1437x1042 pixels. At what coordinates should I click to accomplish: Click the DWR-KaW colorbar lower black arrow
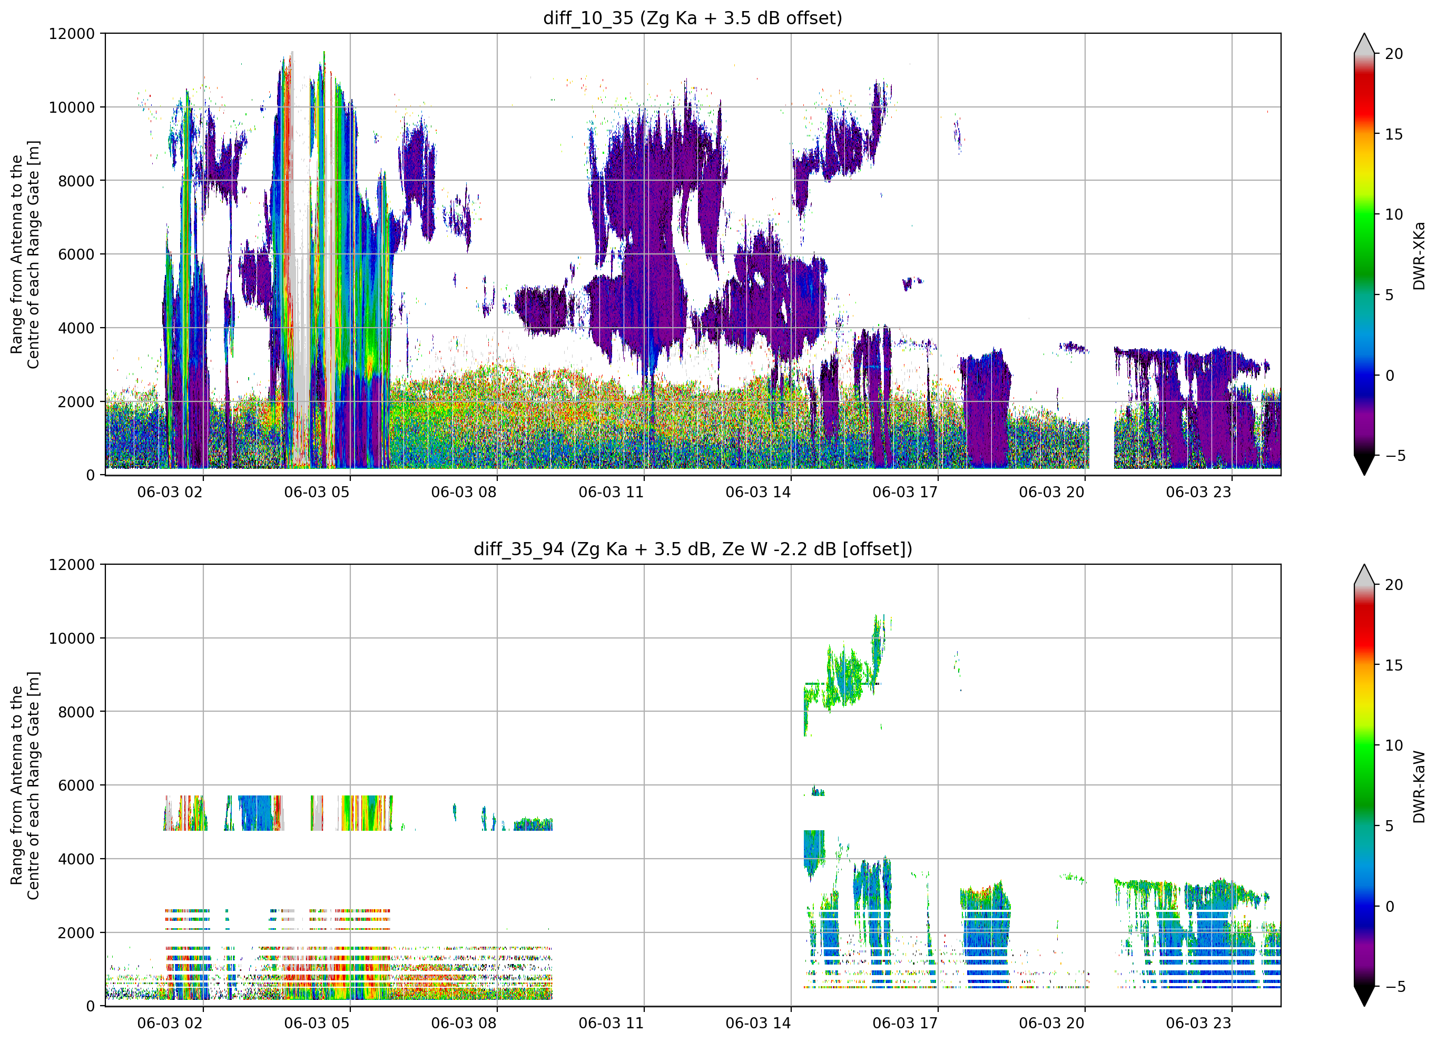click(1364, 996)
